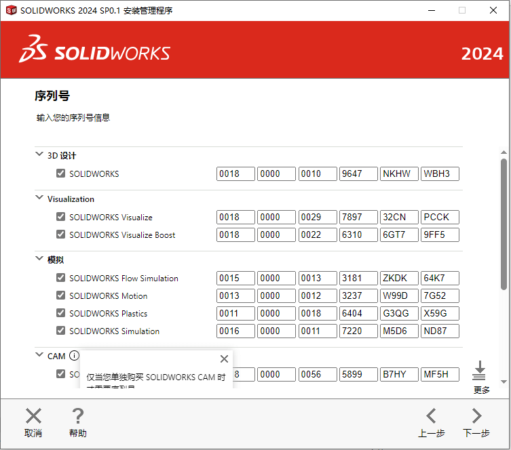Click the SOLIDWORKS logo in red banner
The width and height of the screenshot is (511, 450).
[94, 49]
